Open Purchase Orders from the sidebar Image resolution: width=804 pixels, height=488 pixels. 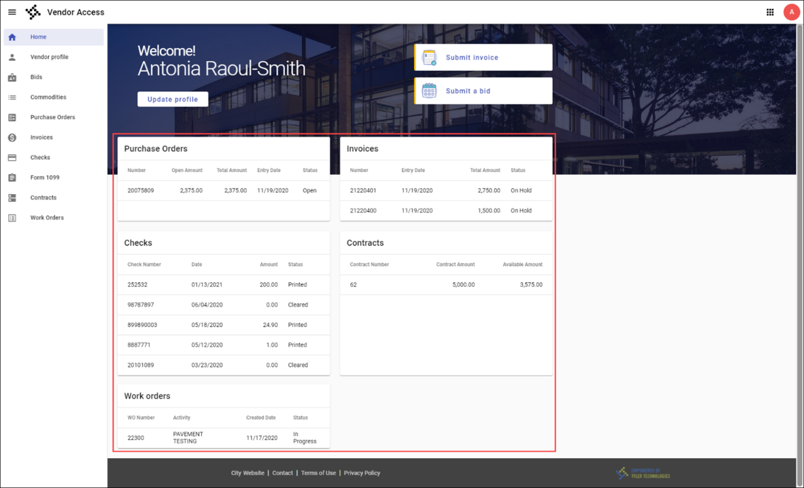coord(53,117)
